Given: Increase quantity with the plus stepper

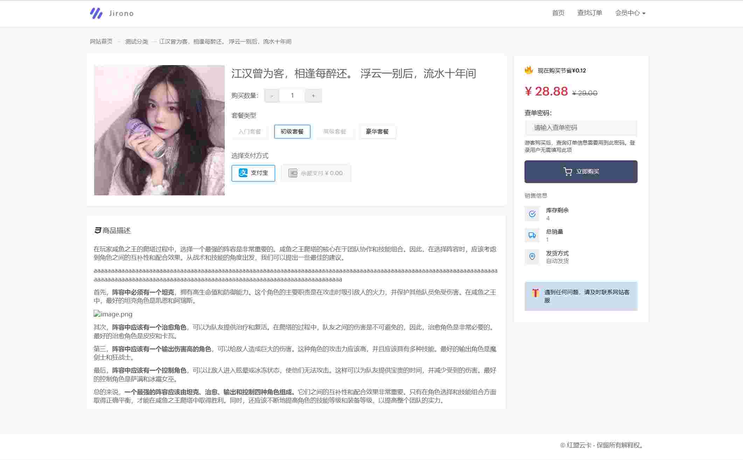Looking at the screenshot, I should [313, 95].
